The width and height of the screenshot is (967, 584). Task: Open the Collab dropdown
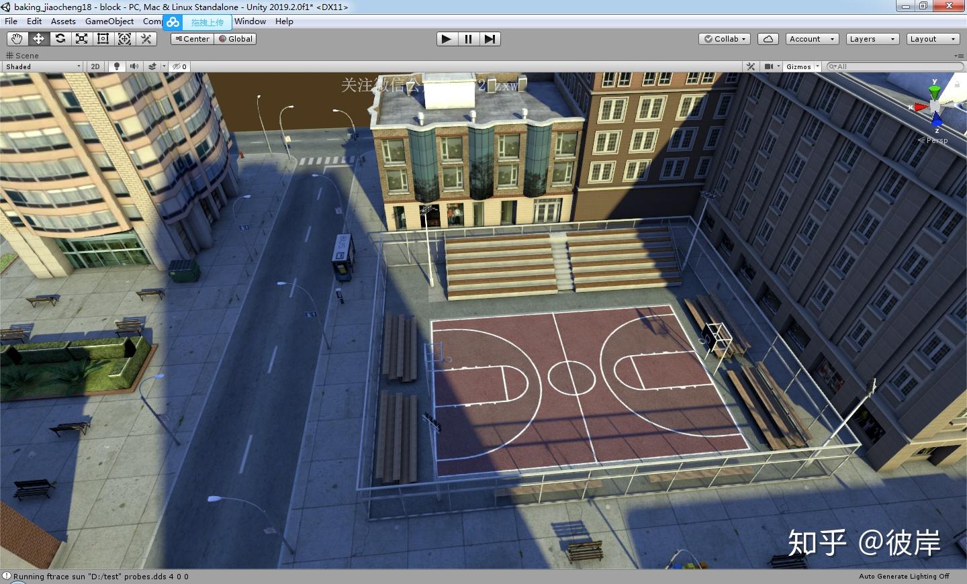725,39
